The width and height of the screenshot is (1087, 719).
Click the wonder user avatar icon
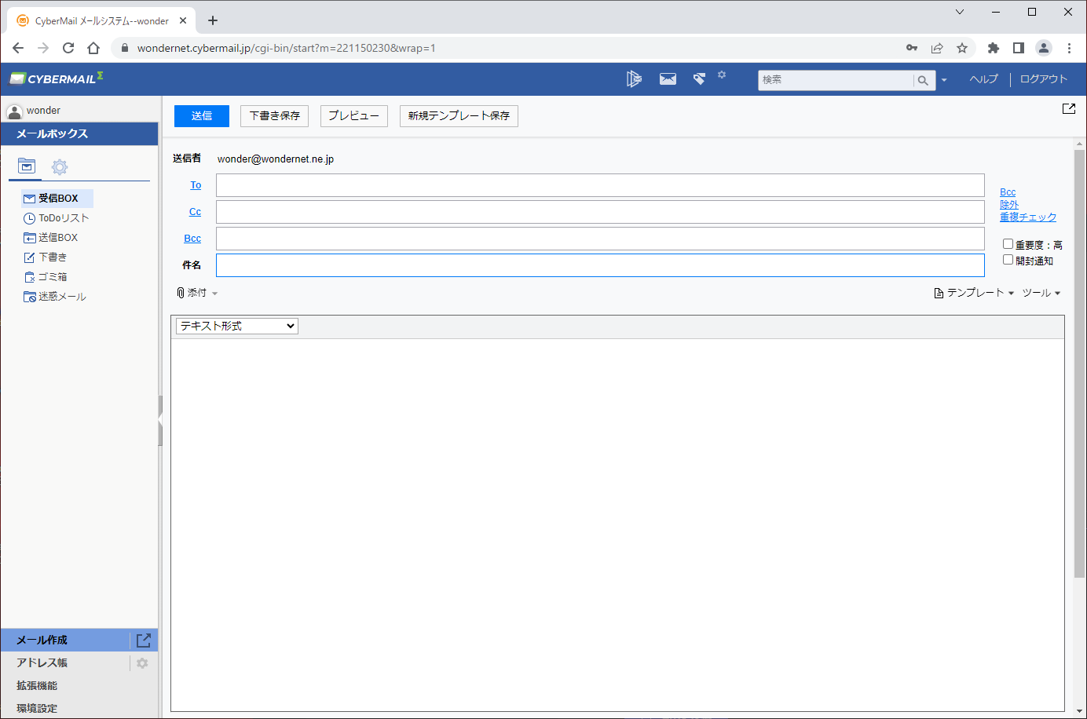coord(14,111)
